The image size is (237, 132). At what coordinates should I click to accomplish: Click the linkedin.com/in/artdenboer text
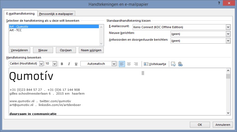[x=60, y=105]
